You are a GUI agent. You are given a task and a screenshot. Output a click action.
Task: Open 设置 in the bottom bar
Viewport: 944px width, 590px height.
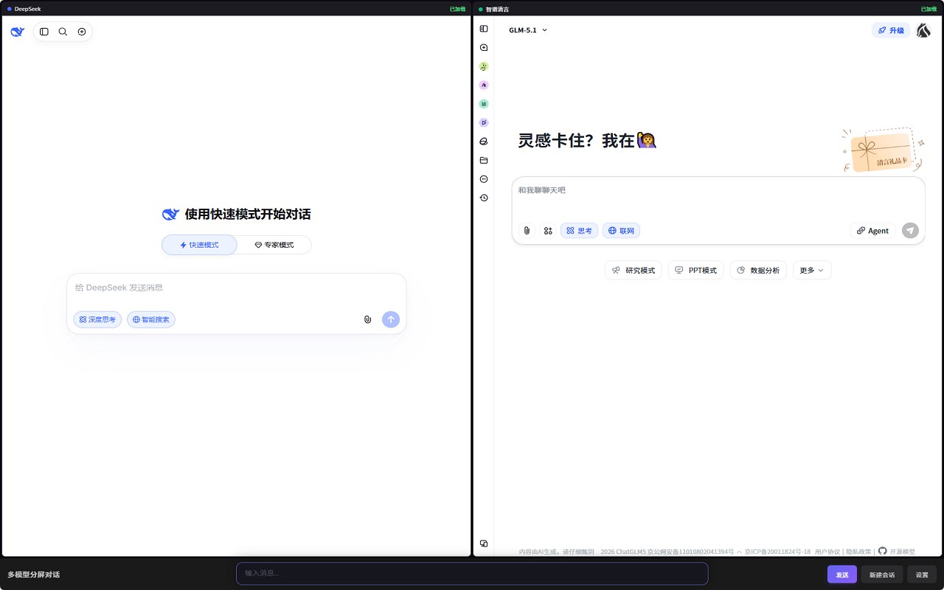[923, 575]
